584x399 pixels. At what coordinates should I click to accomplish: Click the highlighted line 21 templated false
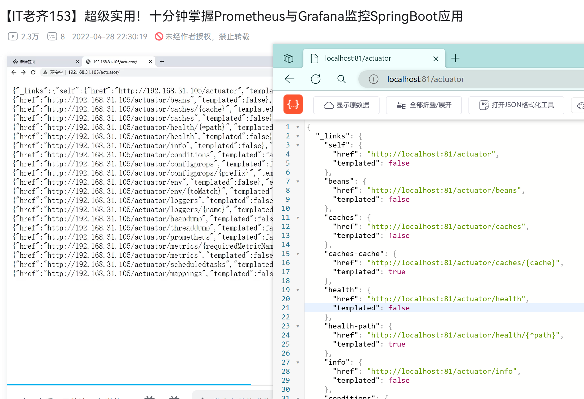click(444, 308)
